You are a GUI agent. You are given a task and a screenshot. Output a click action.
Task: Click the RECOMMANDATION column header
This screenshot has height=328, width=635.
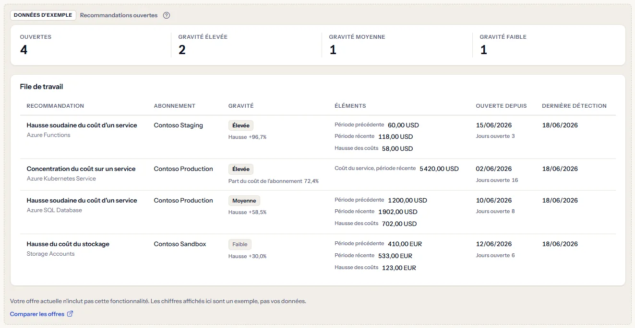(55, 106)
